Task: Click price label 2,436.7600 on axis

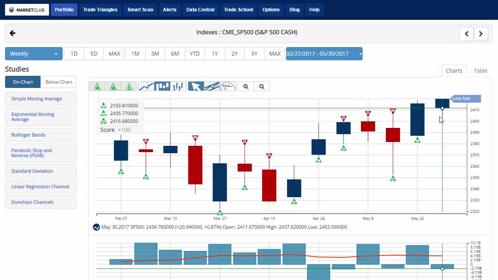Action: (465, 99)
